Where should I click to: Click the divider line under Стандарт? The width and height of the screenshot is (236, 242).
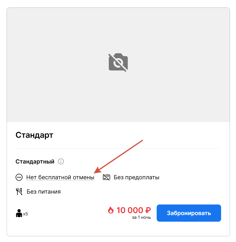[118, 148]
